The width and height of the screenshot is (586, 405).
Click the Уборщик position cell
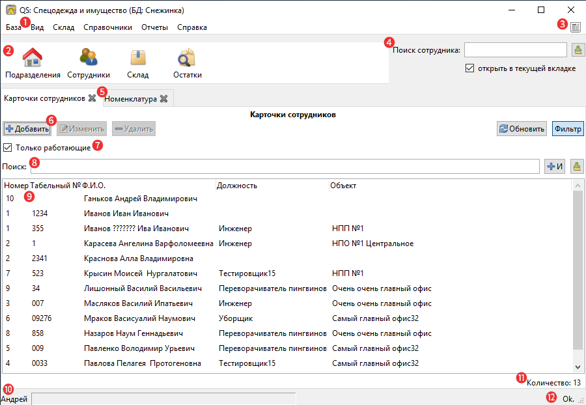tap(236, 318)
